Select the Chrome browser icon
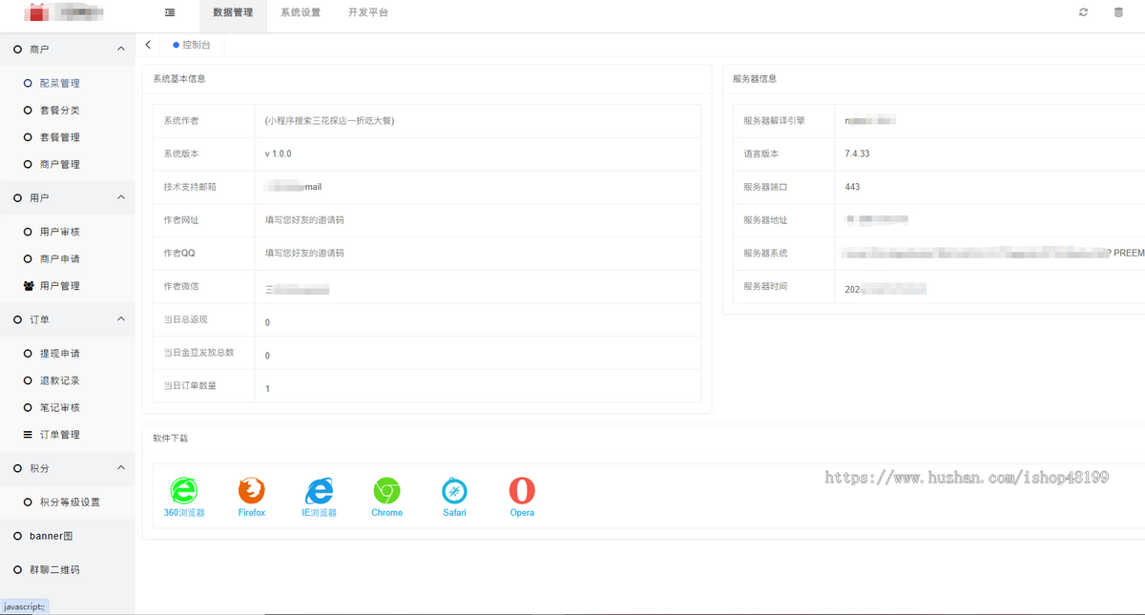Screen dimensions: 1145x615 click(386, 490)
